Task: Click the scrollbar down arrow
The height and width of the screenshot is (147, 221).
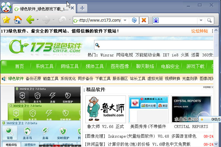Action: [216, 144]
